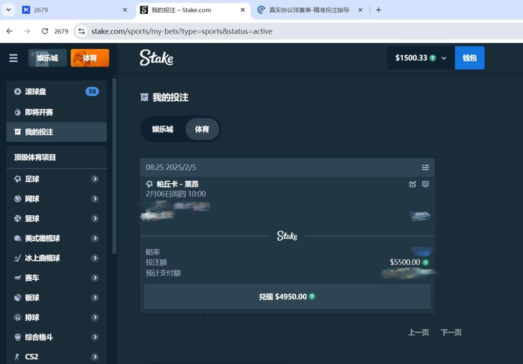The height and width of the screenshot is (364, 523).
Task: Expand the 足球 sidebar chevron
Action: point(95,179)
